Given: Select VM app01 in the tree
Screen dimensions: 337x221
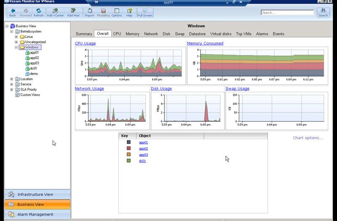Looking at the screenshot, I should pyautogui.click(x=34, y=53).
